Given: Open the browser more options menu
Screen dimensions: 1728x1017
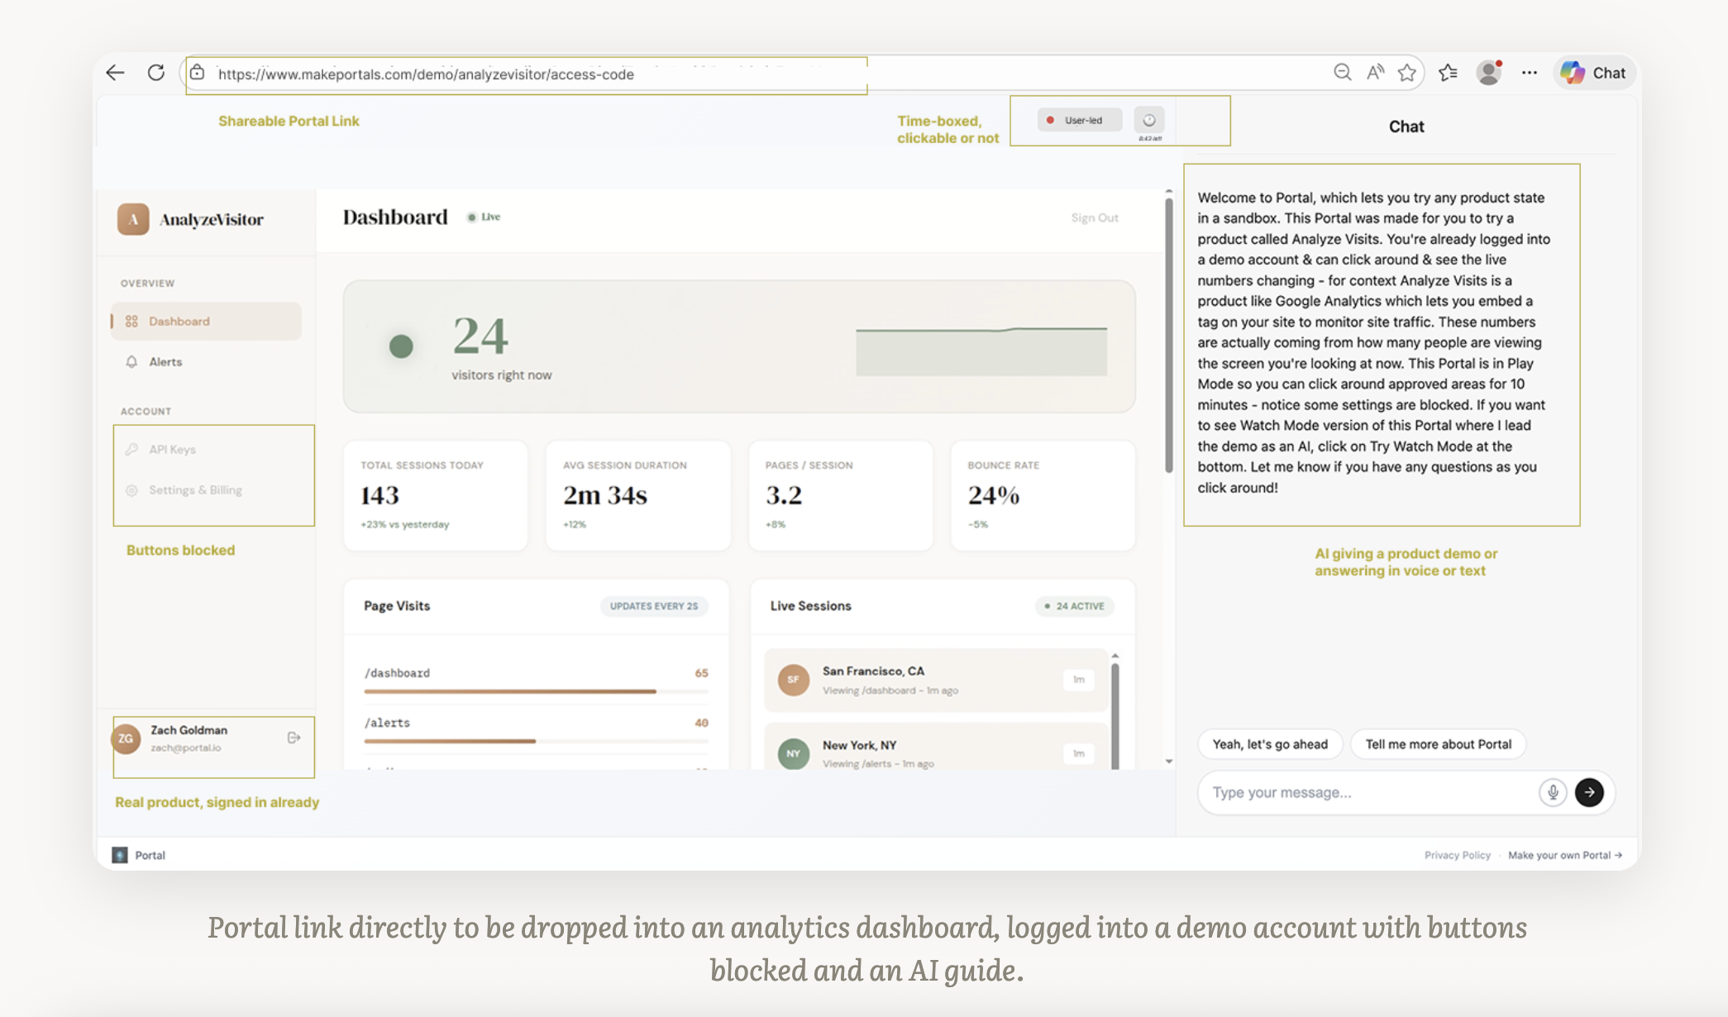Looking at the screenshot, I should [x=1529, y=73].
